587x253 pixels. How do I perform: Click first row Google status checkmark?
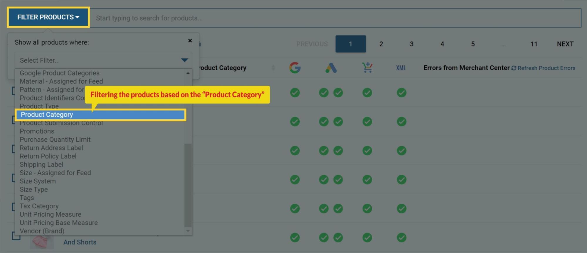tap(295, 93)
